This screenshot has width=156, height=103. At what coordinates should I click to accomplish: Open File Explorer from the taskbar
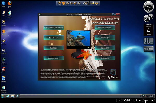coord(13,96)
